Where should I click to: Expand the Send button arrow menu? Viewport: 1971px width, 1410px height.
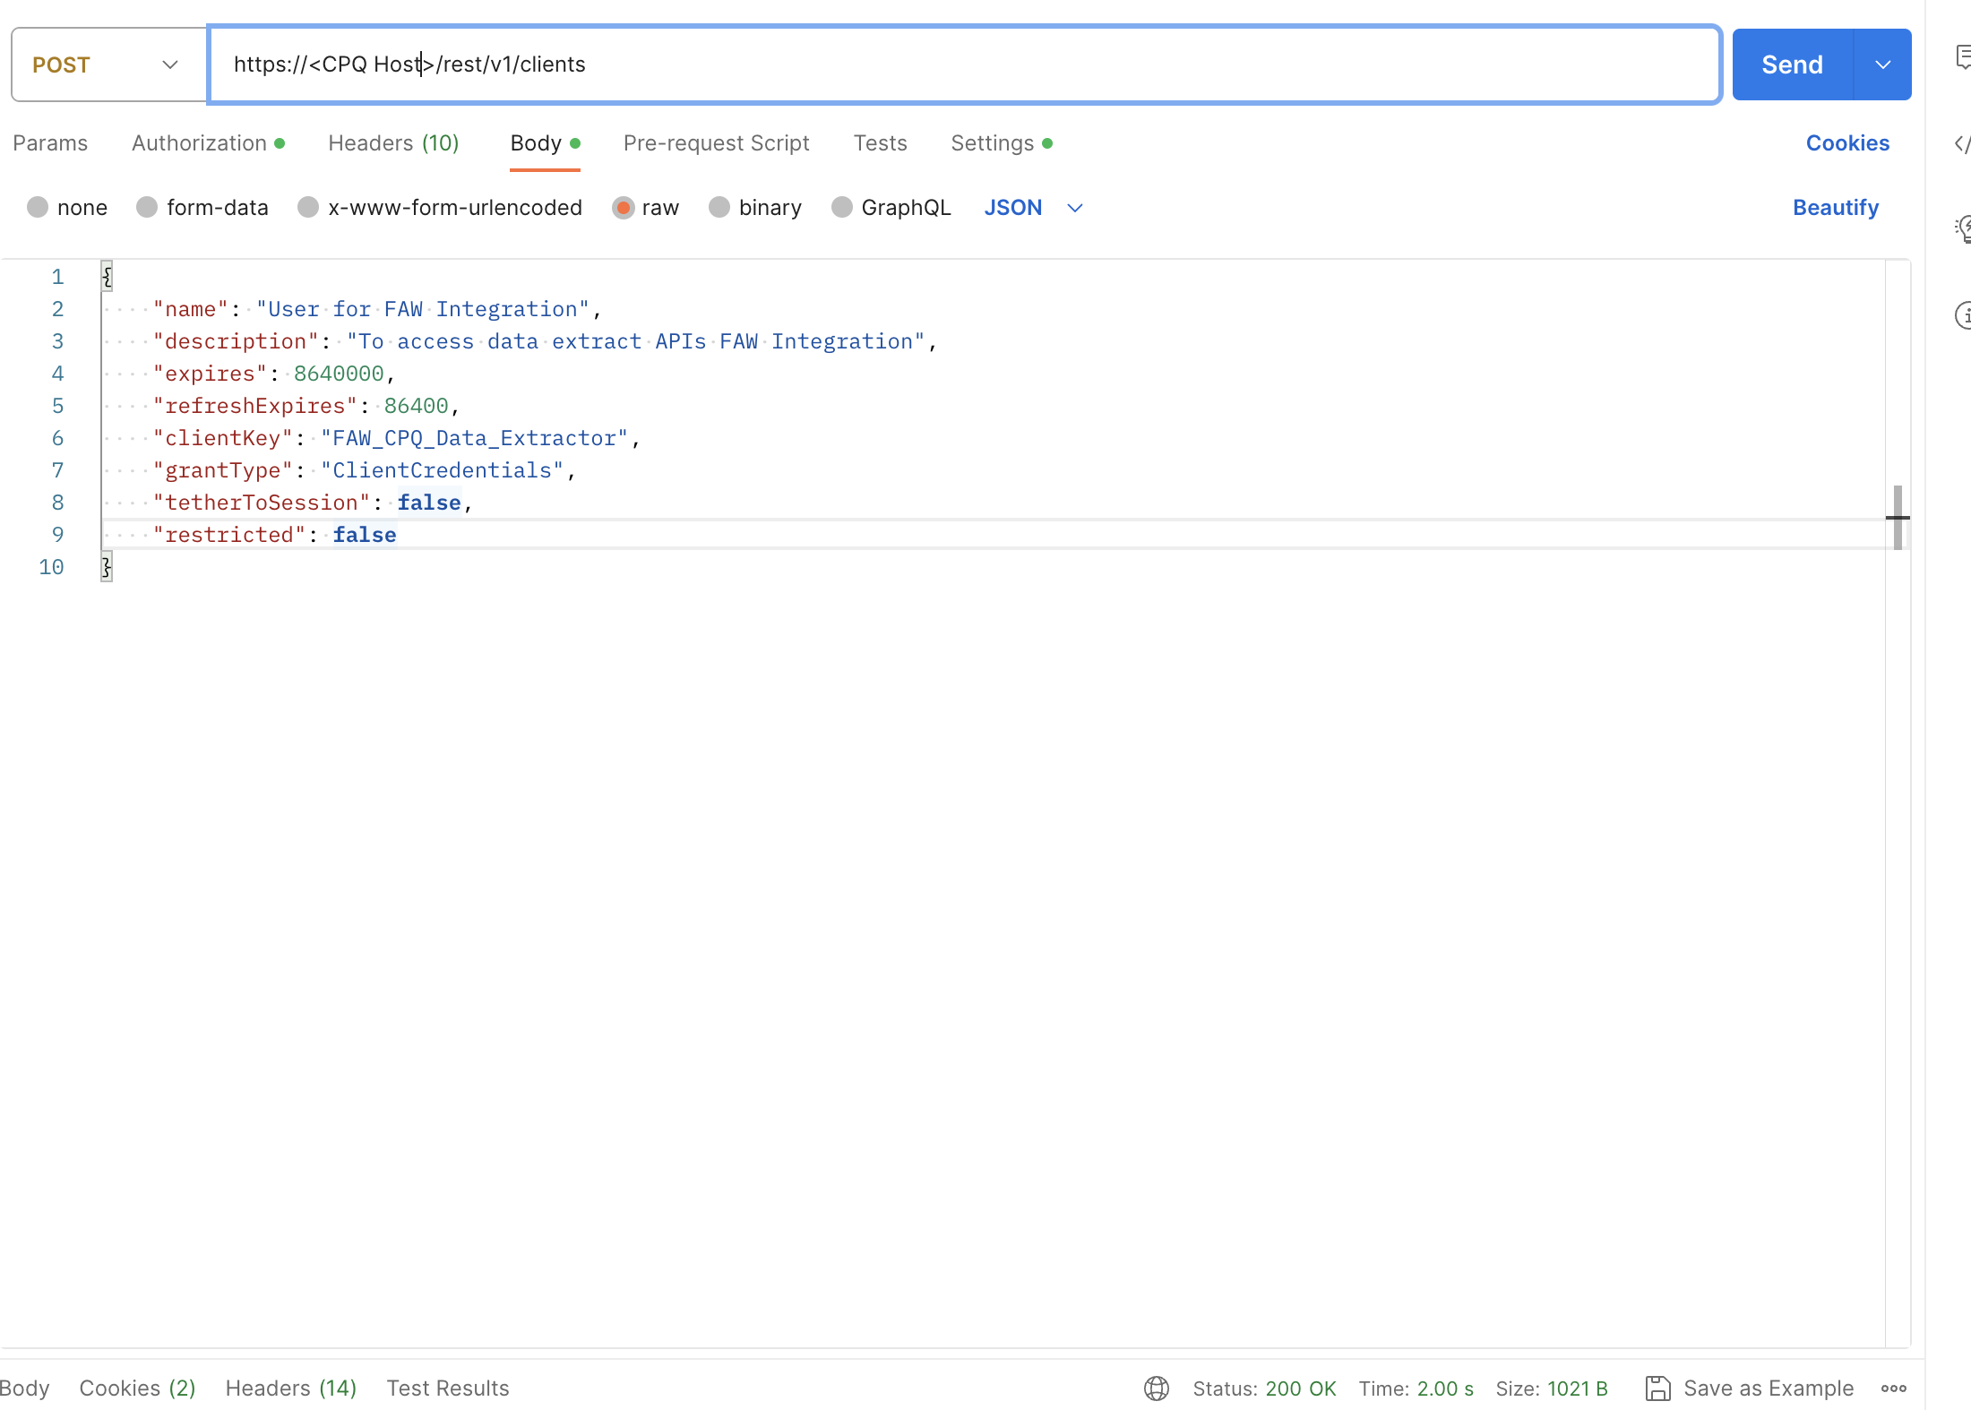[x=1882, y=64]
